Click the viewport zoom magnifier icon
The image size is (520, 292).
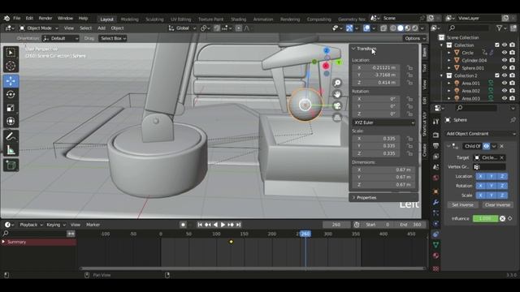coord(337,83)
